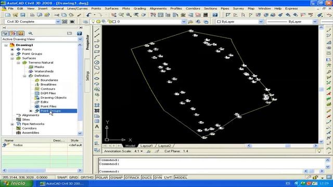
Task: Toggle DYN dynamic input
Action: [x=158, y=178]
